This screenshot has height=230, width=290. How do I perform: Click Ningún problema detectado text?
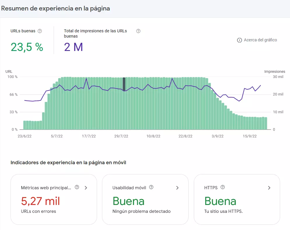click(141, 211)
